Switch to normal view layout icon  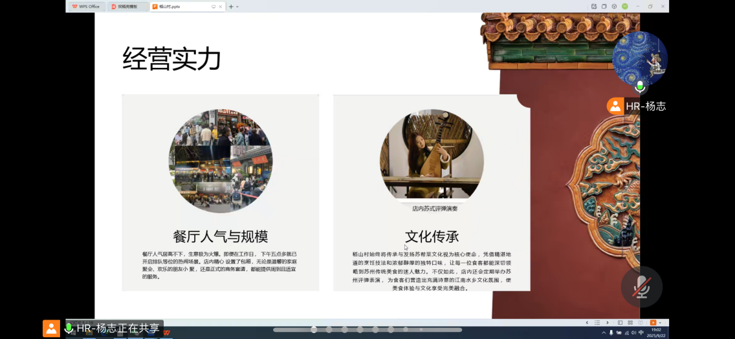click(x=620, y=322)
